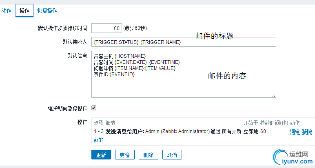This screenshot has width=315, height=168.
Task: Open the 恢复操作 tab
Action: [x=47, y=11]
